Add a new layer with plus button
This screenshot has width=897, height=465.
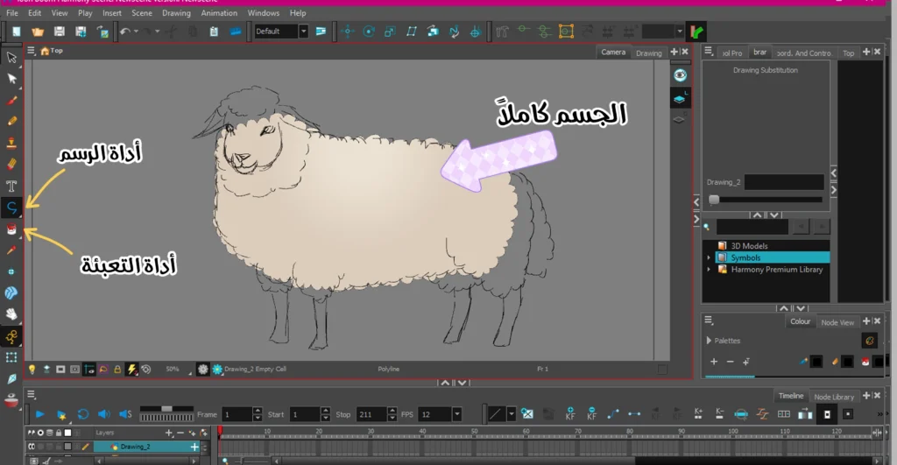tap(168, 433)
